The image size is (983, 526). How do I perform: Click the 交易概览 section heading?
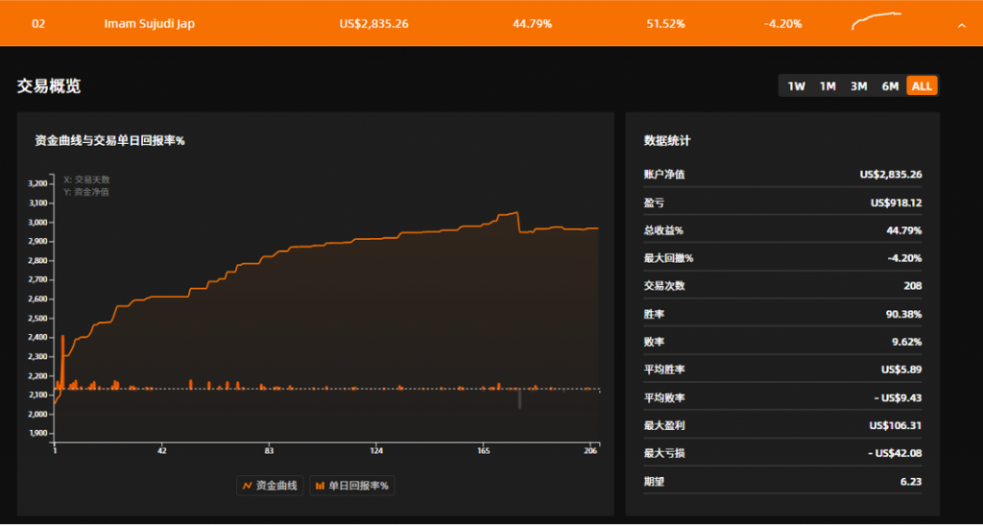coord(49,86)
